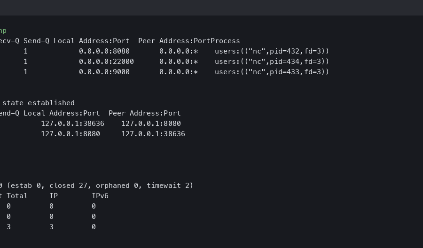Image resolution: width=423 pixels, height=248 pixels.
Task: Click the "IP" column header
Action: click(x=54, y=196)
